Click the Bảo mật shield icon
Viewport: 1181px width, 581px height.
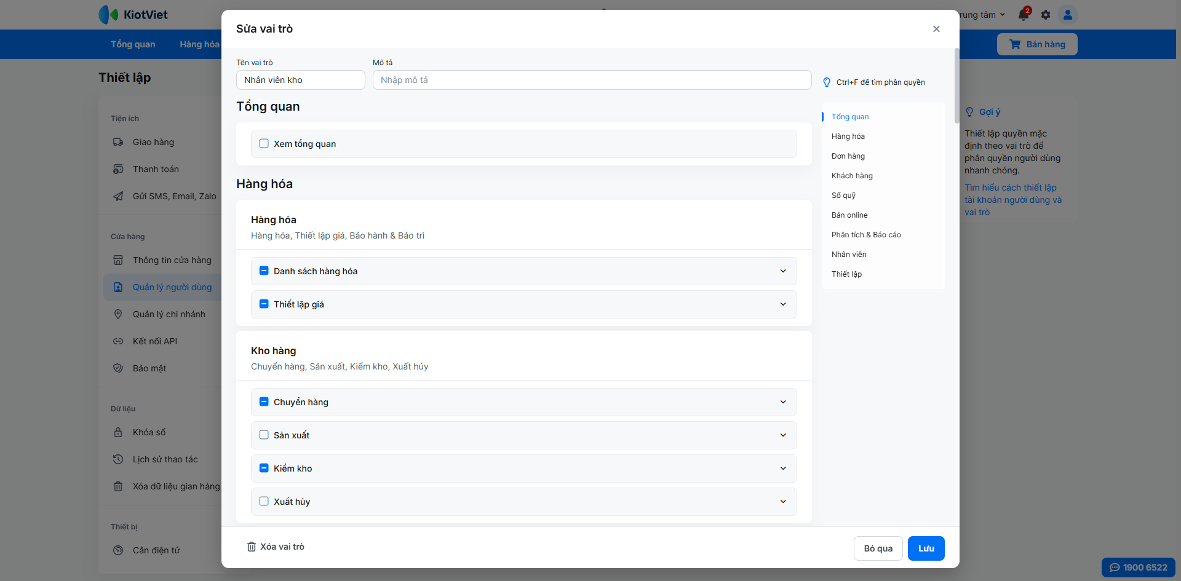(x=118, y=368)
